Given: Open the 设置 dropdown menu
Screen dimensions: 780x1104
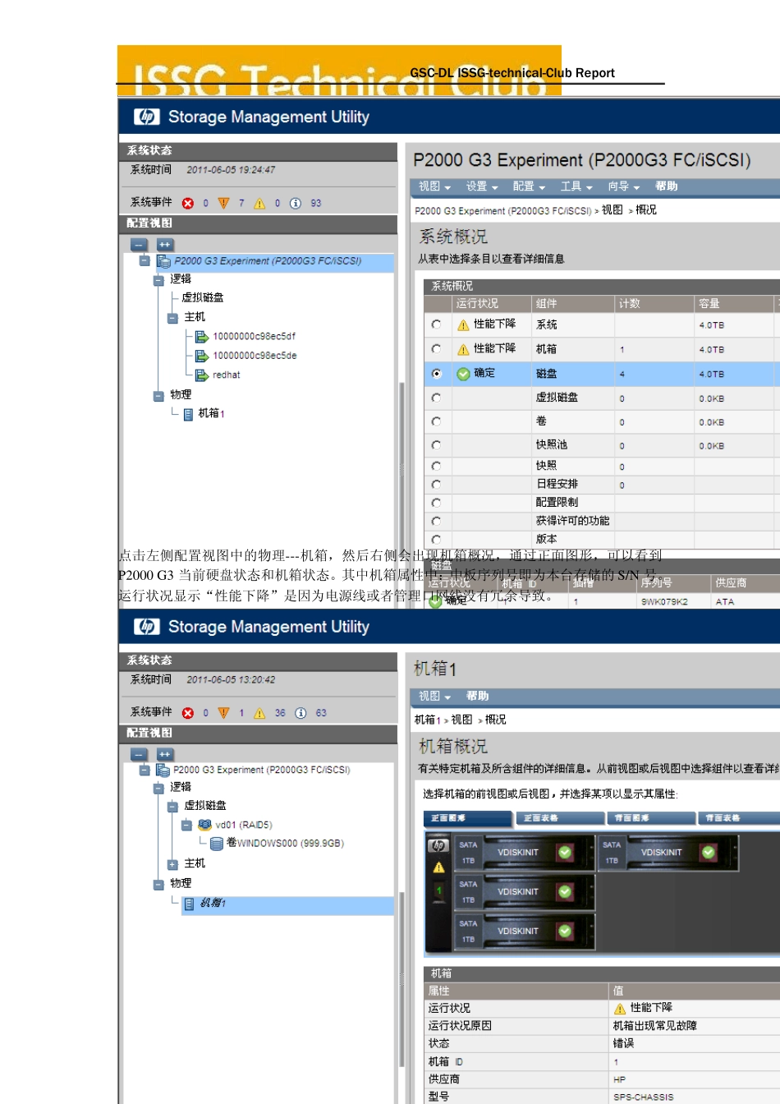Looking at the screenshot, I should click(x=482, y=186).
